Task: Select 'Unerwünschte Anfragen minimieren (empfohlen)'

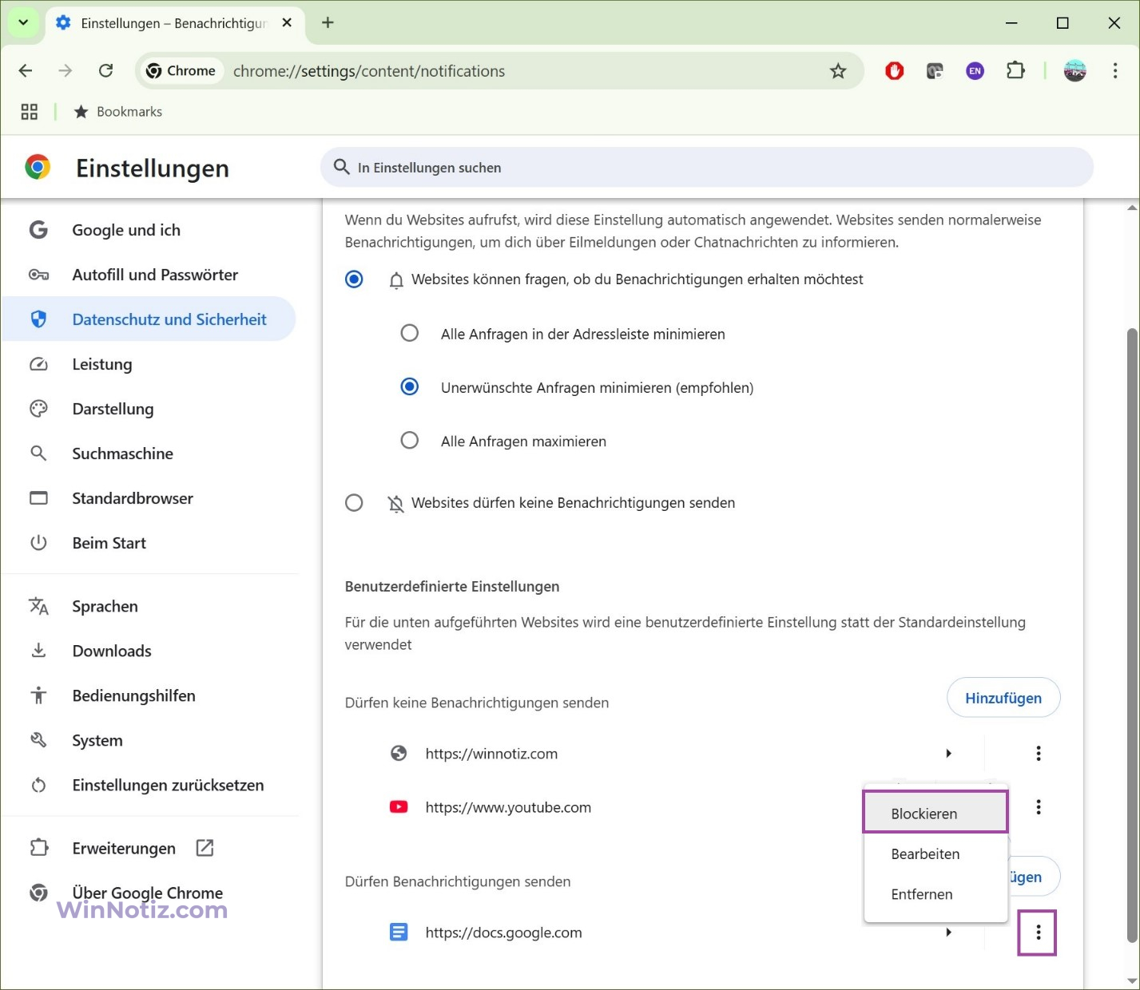Action: (410, 387)
